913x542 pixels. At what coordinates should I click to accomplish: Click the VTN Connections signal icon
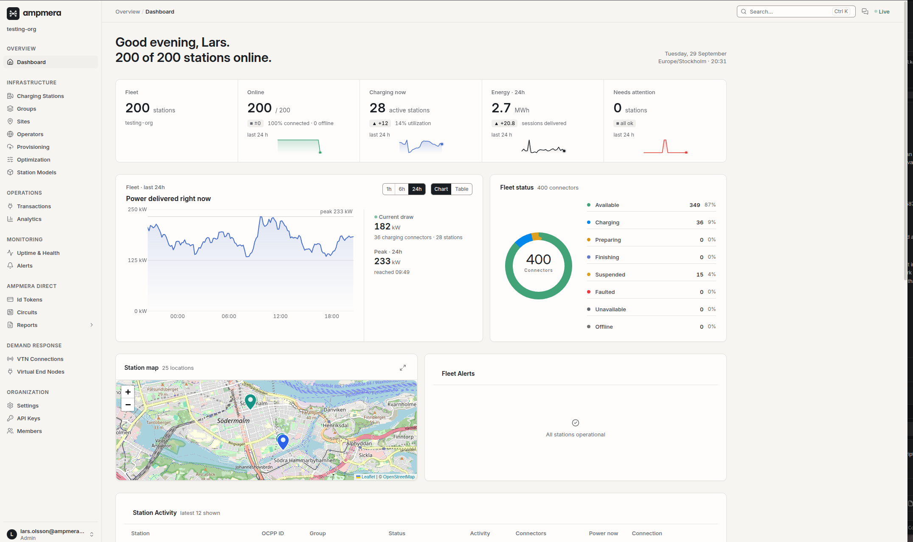[10, 359]
